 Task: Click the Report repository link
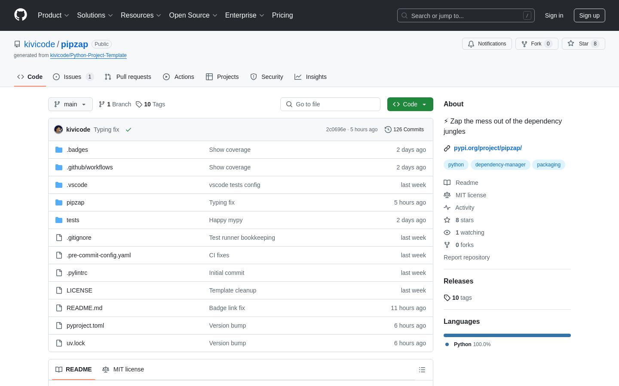(x=466, y=257)
